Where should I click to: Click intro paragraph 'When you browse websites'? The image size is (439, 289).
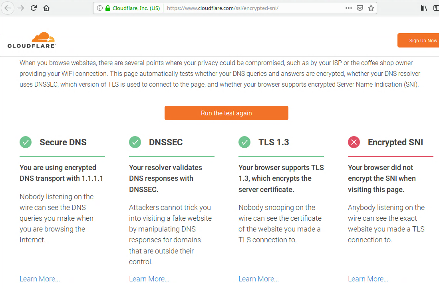tap(220, 73)
